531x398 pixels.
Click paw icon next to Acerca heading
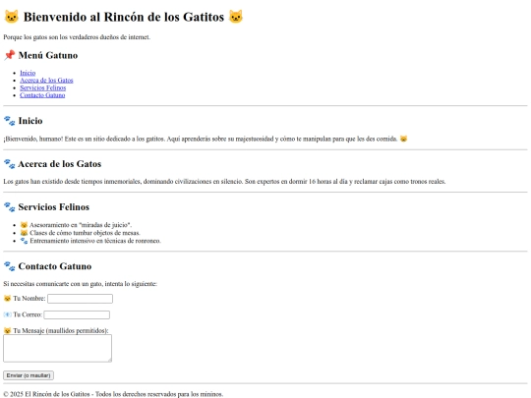click(x=10, y=164)
